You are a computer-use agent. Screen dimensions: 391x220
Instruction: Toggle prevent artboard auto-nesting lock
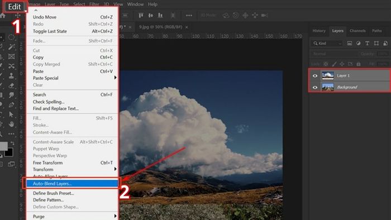click(x=350, y=64)
